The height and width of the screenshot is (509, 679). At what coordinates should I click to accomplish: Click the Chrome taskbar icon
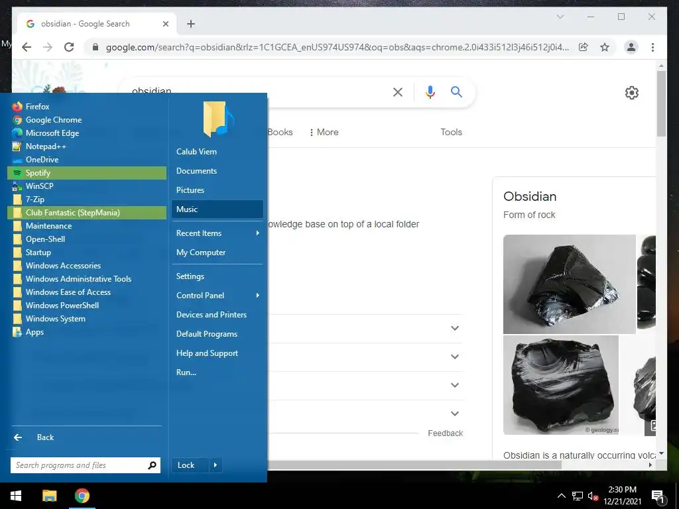pos(82,496)
